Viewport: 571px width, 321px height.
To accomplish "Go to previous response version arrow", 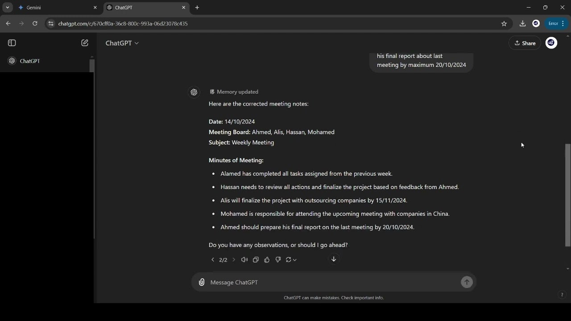I will click(213, 259).
